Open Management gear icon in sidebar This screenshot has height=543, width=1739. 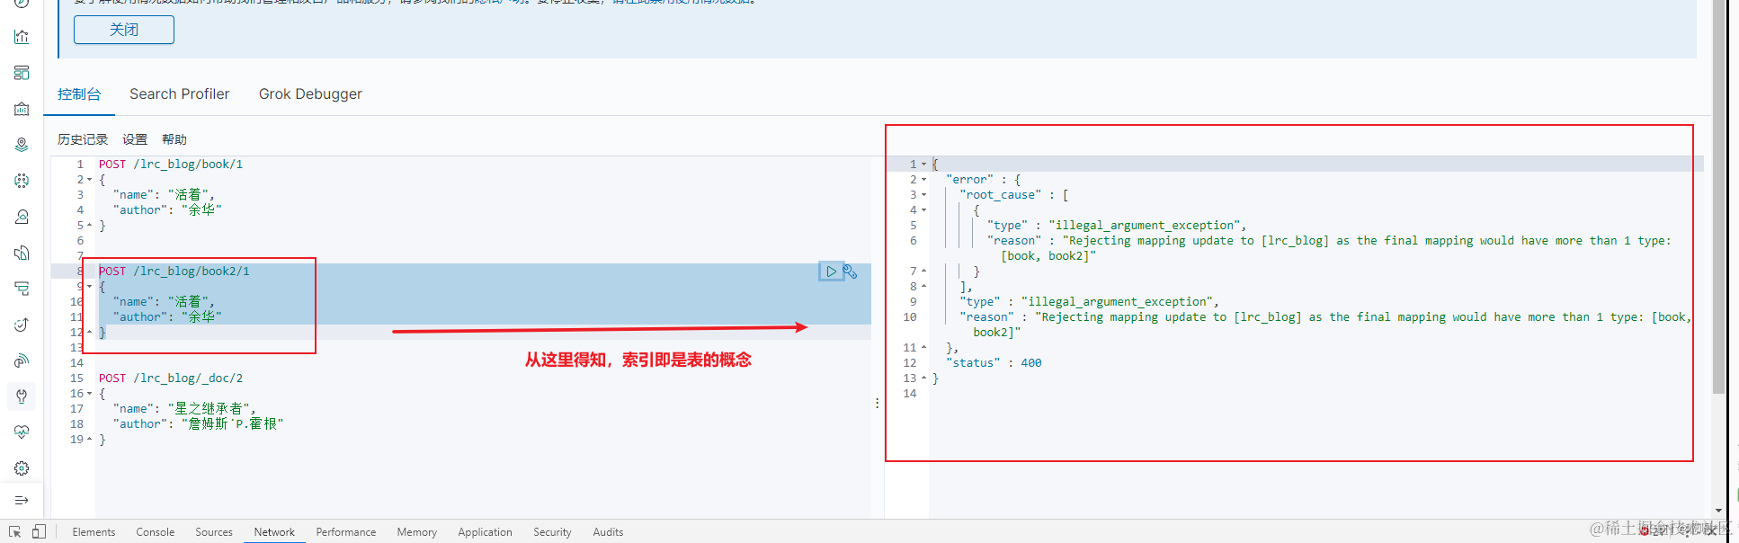pos(22,468)
